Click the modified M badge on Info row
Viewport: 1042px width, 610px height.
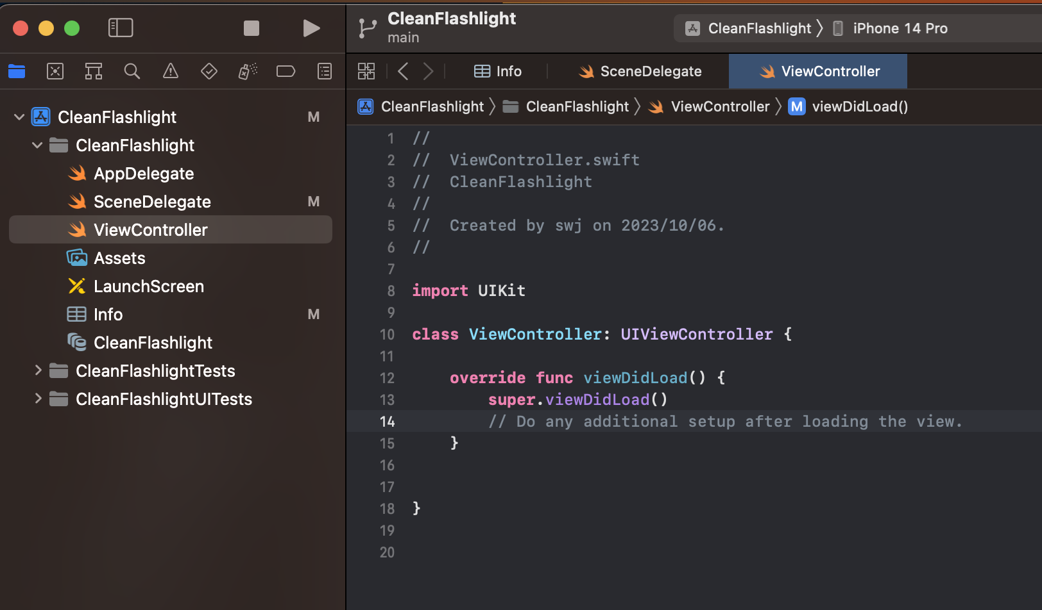314,315
